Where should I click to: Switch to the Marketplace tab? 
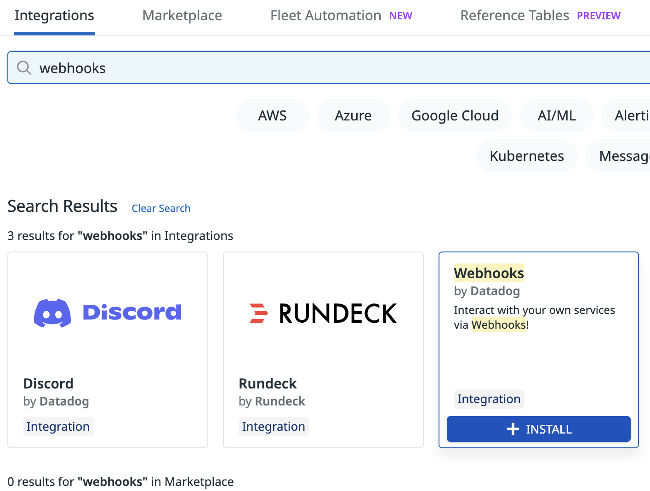click(182, 16)
